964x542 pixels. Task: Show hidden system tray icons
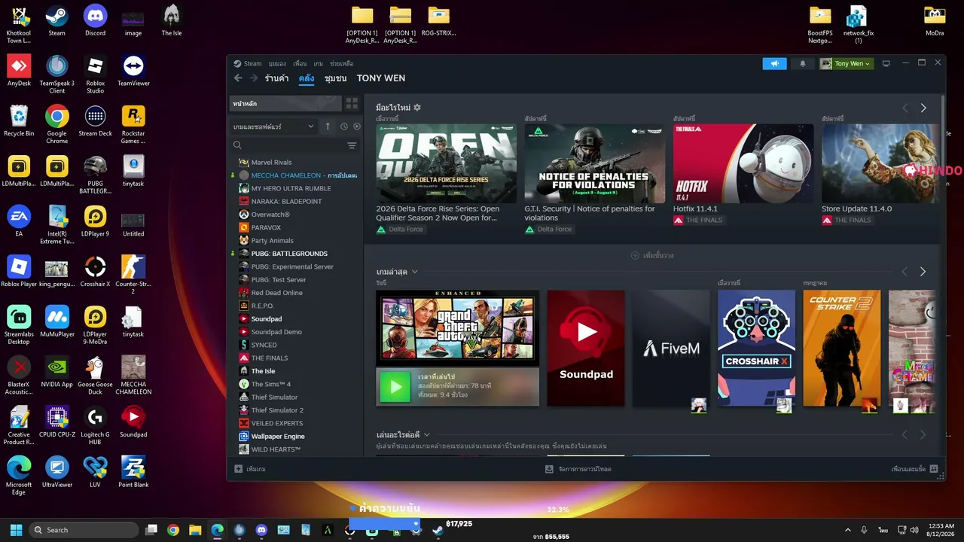point(848,530)
